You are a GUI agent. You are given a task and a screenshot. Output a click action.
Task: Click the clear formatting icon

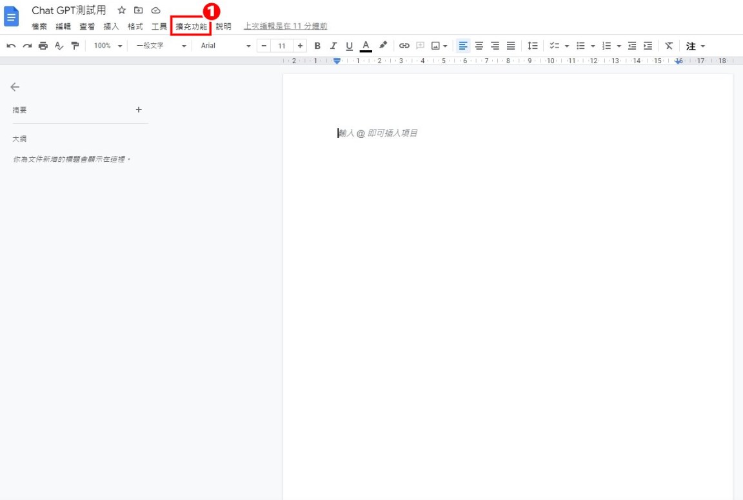click(x=669, y=46)
